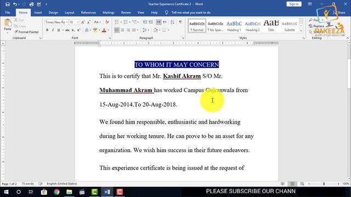Open the Font dialog launcher
Viewport: 351px width, 197px height.
coord(110,38)
